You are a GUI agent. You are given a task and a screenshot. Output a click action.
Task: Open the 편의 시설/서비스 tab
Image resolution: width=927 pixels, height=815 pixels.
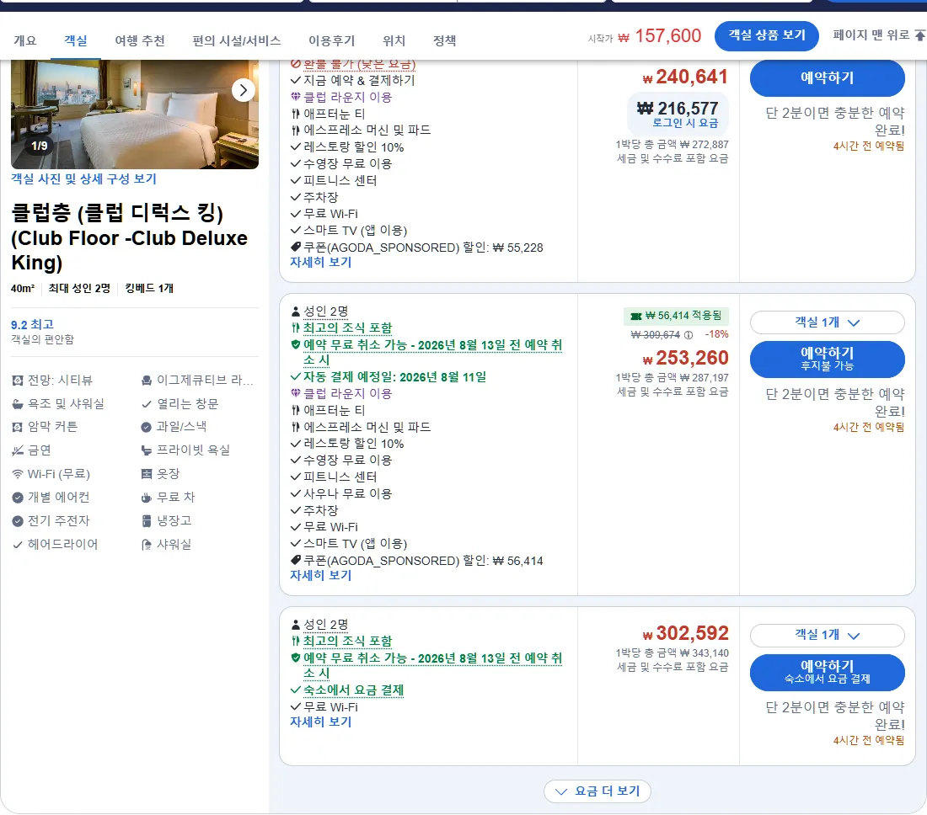[x=237, y=40]
